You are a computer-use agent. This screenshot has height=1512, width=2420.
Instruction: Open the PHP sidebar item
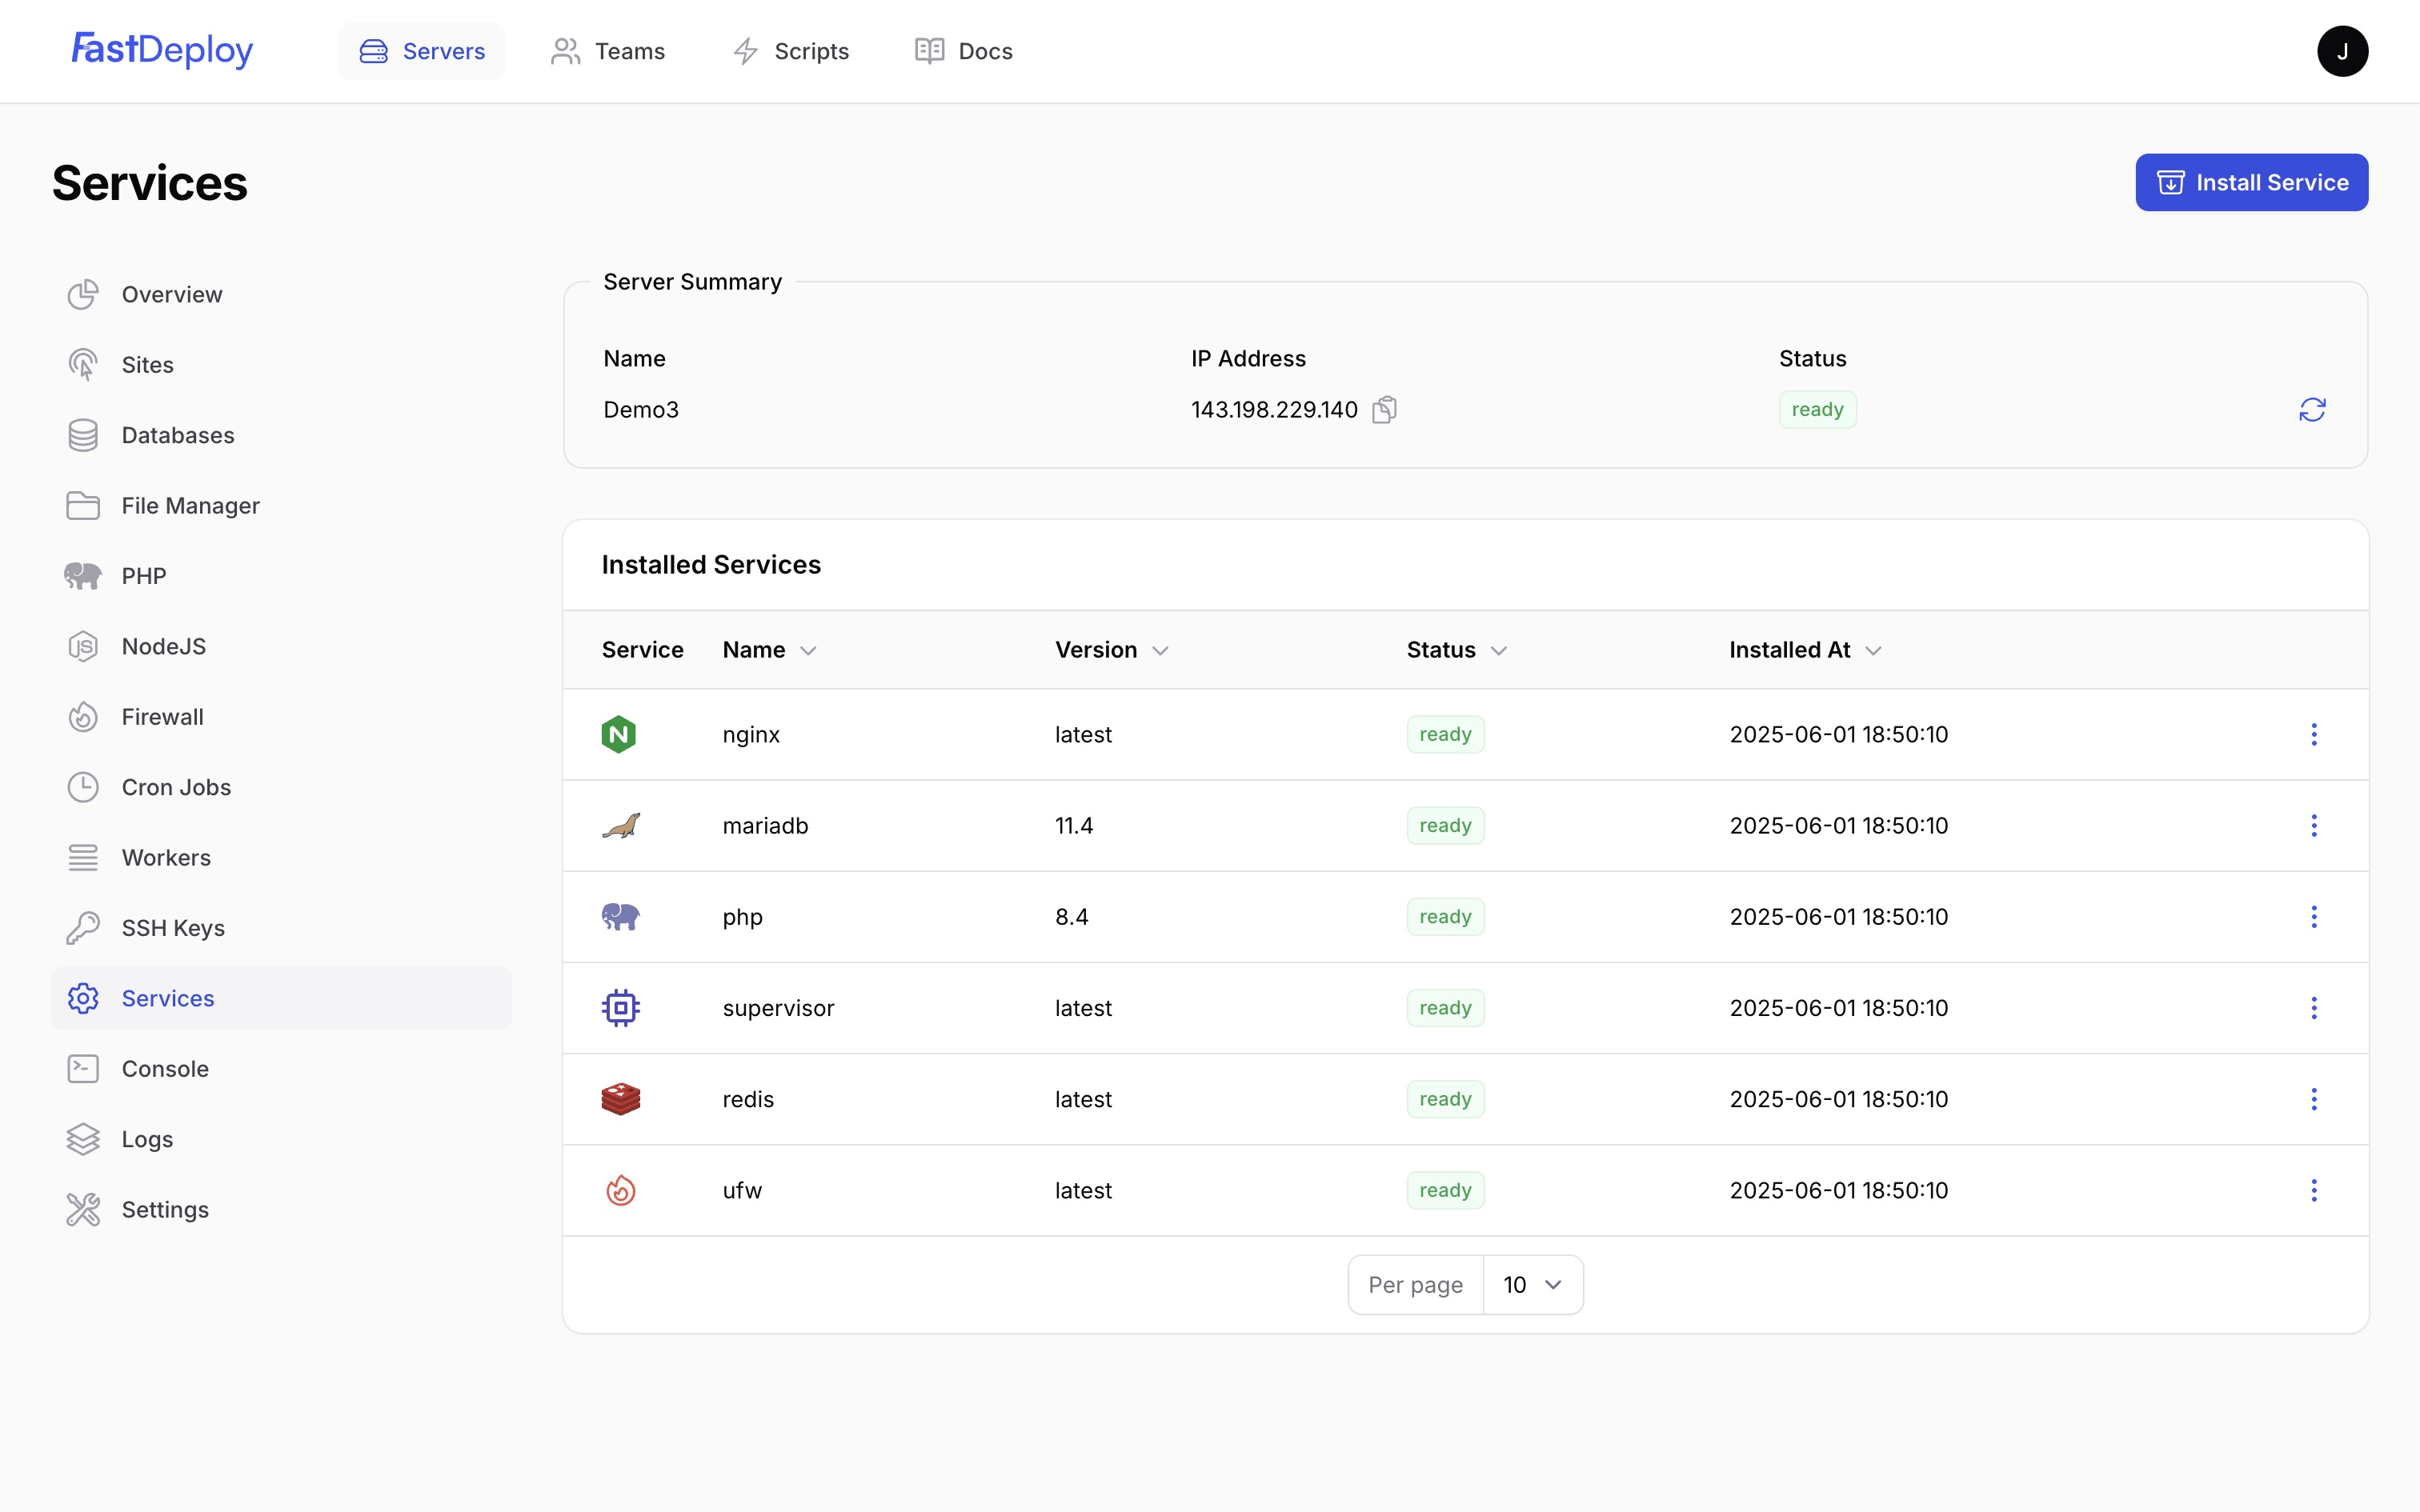click(281, 576)
